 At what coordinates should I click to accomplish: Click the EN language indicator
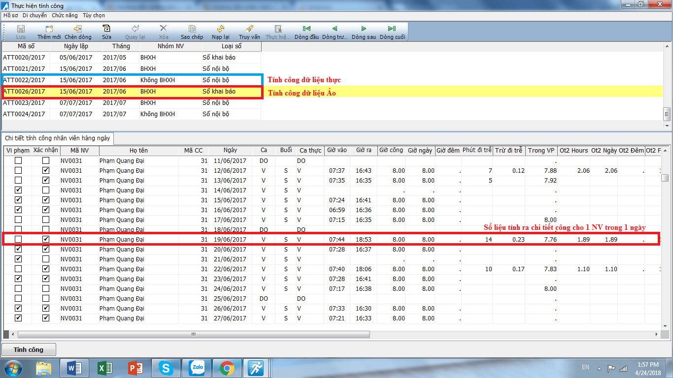585,367
